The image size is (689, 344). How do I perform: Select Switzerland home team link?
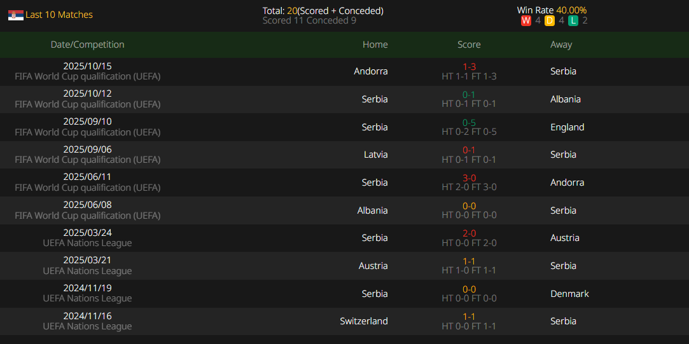(x=363, y=321)
